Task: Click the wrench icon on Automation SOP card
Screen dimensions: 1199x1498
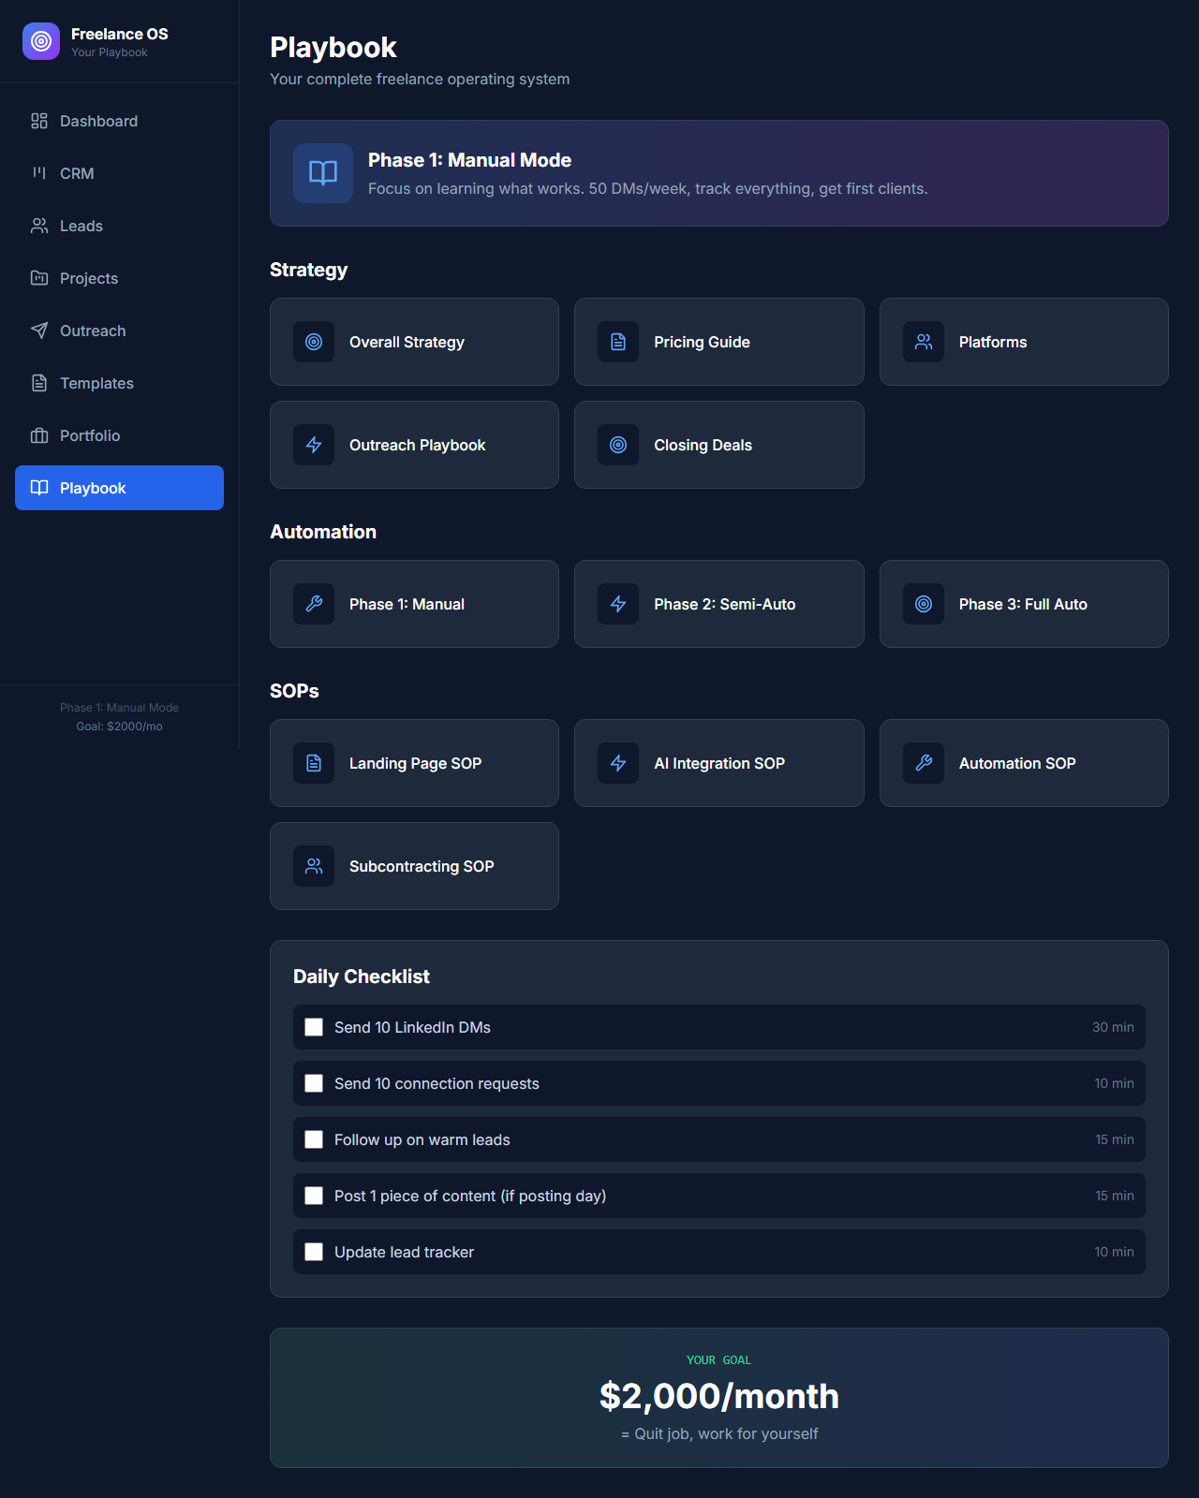Action: tap(924, 763)
